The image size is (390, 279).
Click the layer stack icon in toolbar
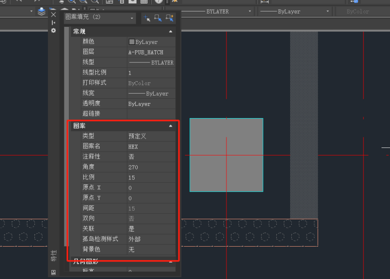[x=42, y=11]
